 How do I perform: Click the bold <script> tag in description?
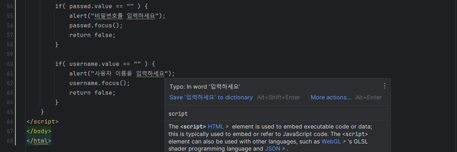coord(193,127)
